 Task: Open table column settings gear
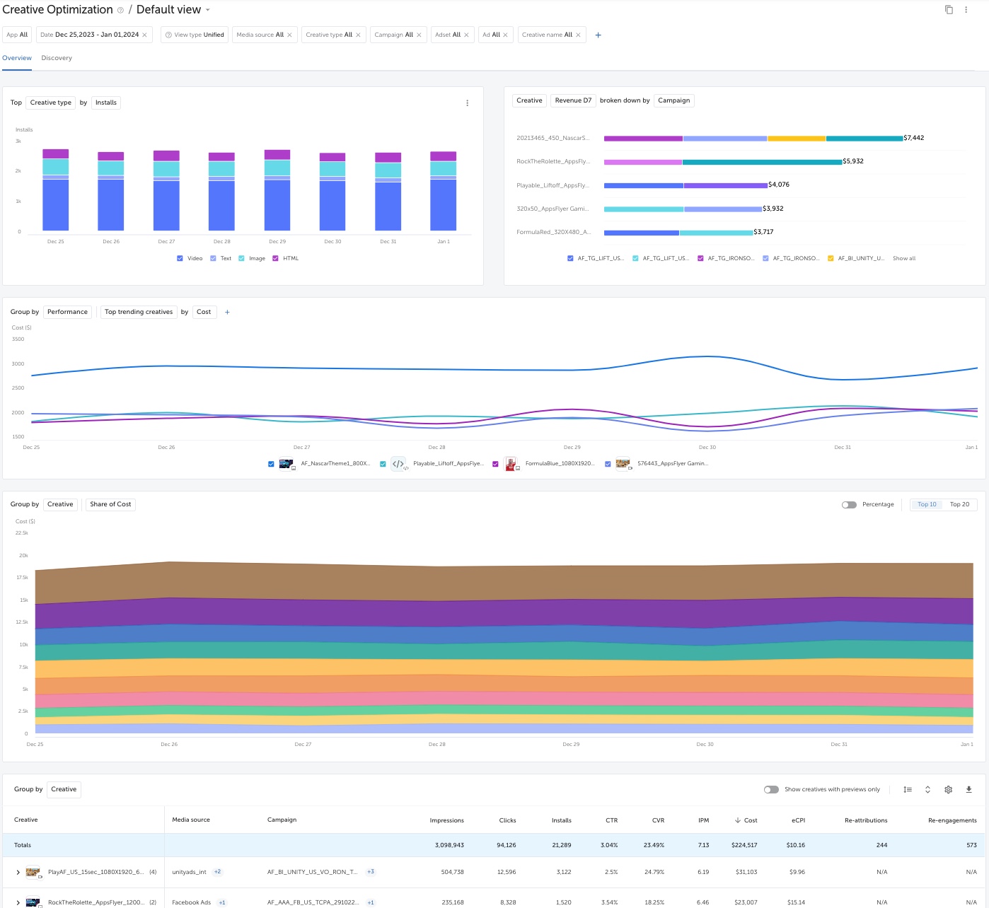[x=948, y=790]
